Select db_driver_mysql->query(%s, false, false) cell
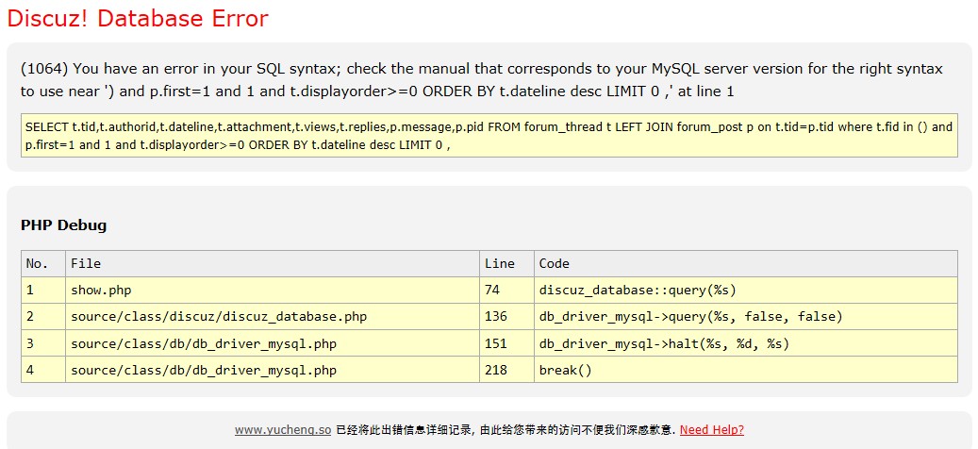This screenshot has height=449, width=978. tap(746, 317)
